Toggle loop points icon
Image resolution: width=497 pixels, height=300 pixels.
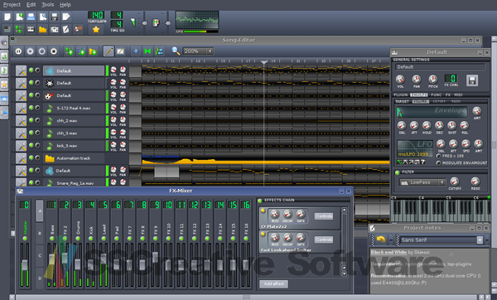147,51
